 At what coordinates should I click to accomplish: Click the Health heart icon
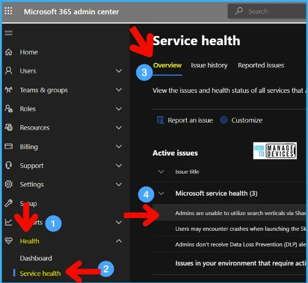(x=9, y=241)
